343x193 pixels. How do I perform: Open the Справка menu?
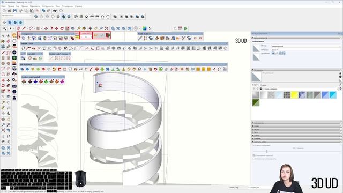tap(79, 6)
